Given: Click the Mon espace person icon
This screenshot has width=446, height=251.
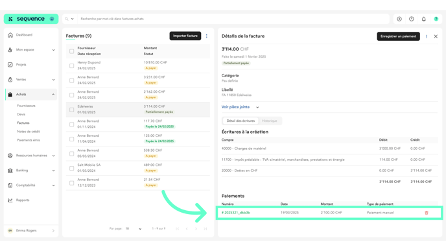Looking at the screenshot, I should pos(10,50).
